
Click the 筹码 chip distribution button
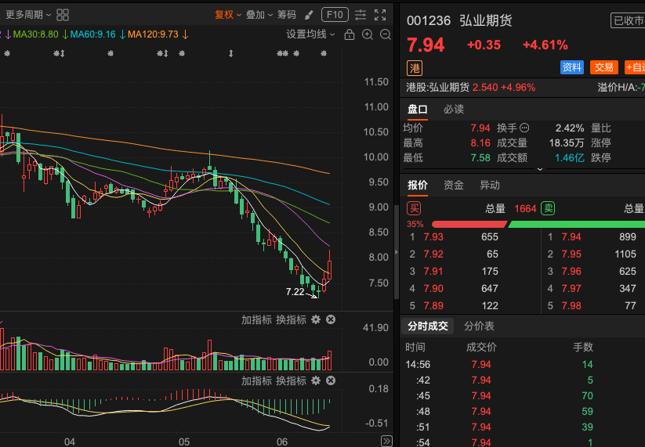[287, 15]
